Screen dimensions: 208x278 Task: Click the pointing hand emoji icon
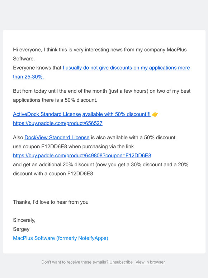pyautogui.click(x=155, y=114)
